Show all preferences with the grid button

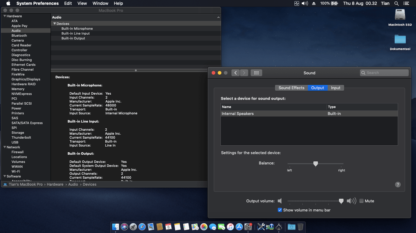click(256, 73)
